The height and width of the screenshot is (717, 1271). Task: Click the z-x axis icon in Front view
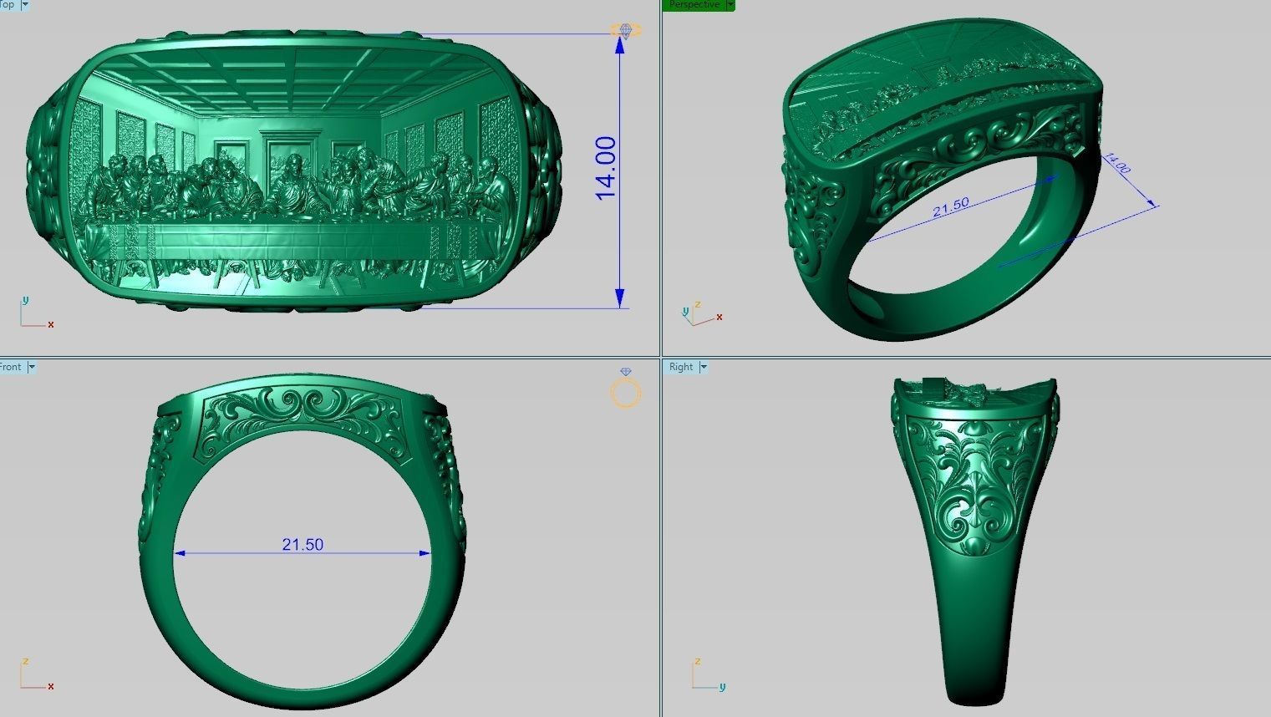(x=36, y=674)
